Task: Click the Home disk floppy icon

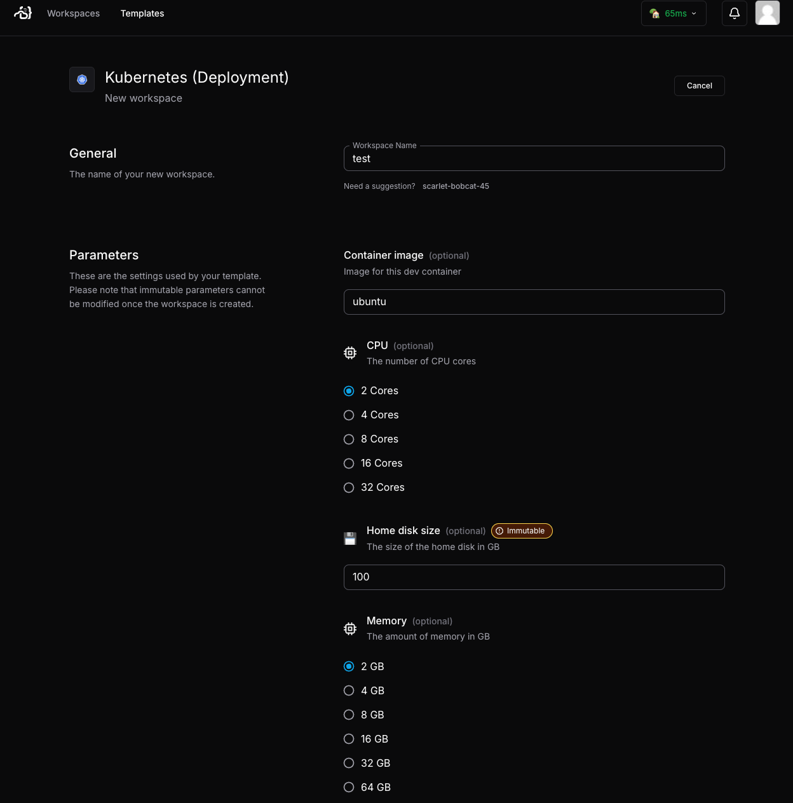Action: (350, 539)
